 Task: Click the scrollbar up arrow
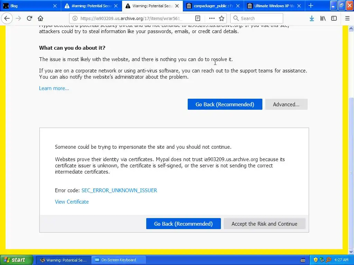point(351,28)
